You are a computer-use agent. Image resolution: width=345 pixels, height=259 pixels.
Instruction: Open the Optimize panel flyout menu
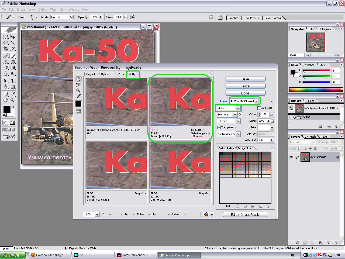[x=271, y=101]
